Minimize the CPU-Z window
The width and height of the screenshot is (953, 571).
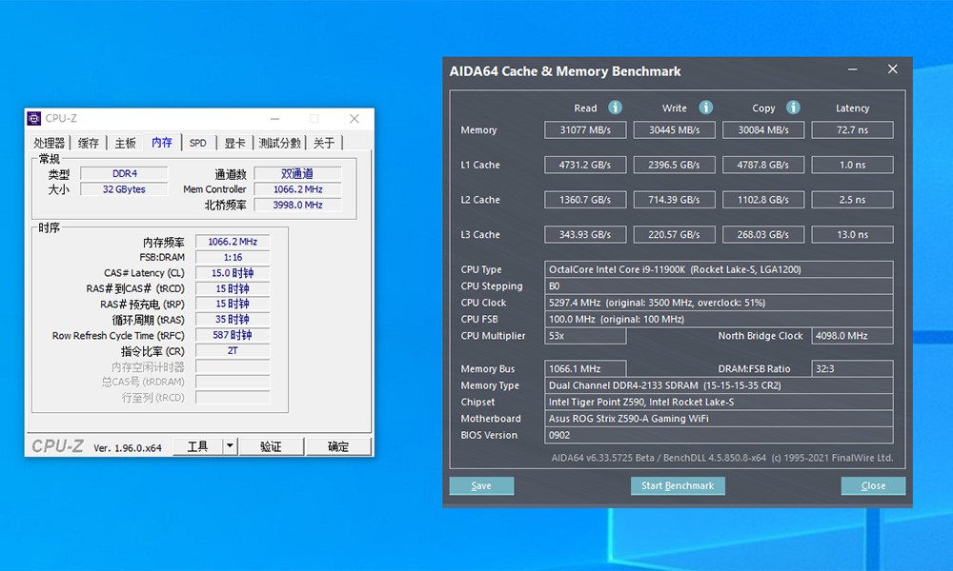(x=274, y=119)
